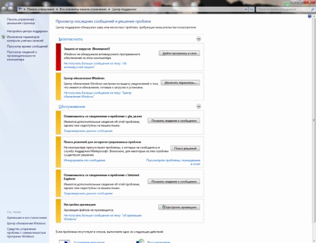Archive the Internet Explorer problem message
The image size is (316, 243).
[88, 193]
